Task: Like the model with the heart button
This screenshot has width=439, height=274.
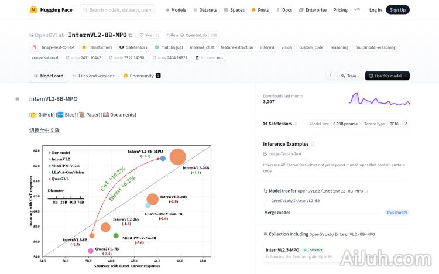Action: point(145,35)
